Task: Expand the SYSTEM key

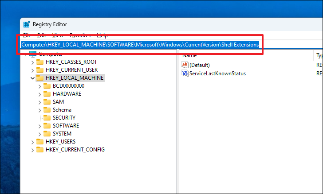Action: pos(40,134)
